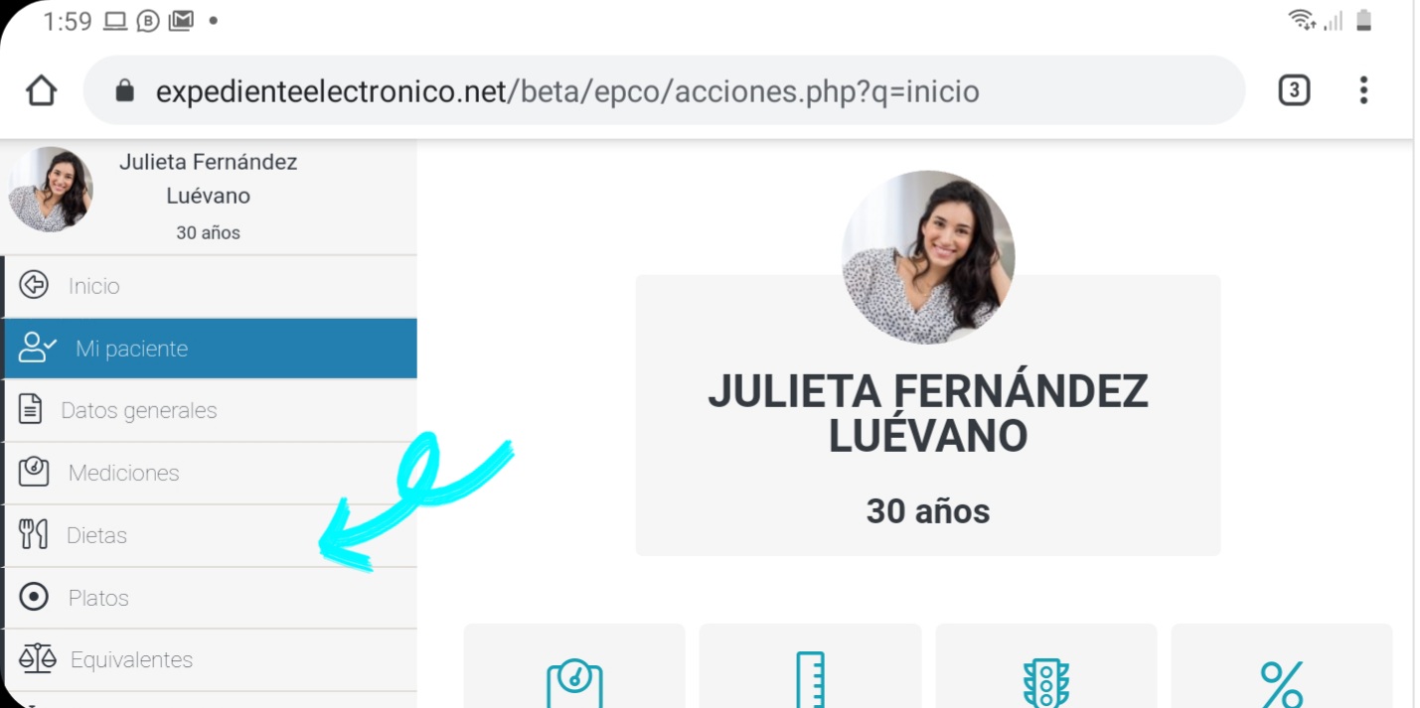1420x708 pixels.
Task: Click the circular plate icon for Platos
Action: 34,597
